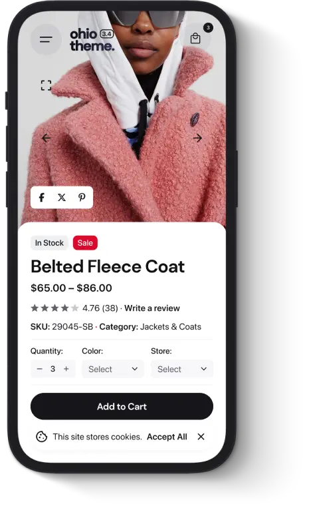Share product on Pinterest
Screen dimensions: 311x506
[82, 198]
